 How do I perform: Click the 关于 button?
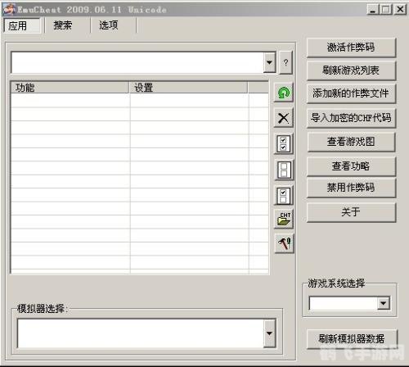pos(351,212)
